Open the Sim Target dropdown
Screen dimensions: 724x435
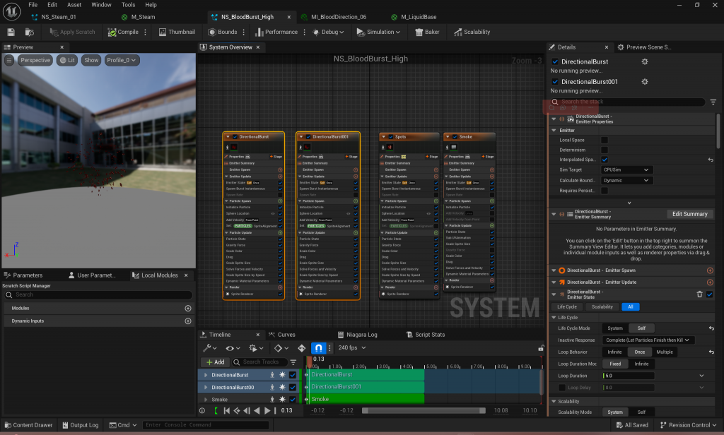point(626,170)
